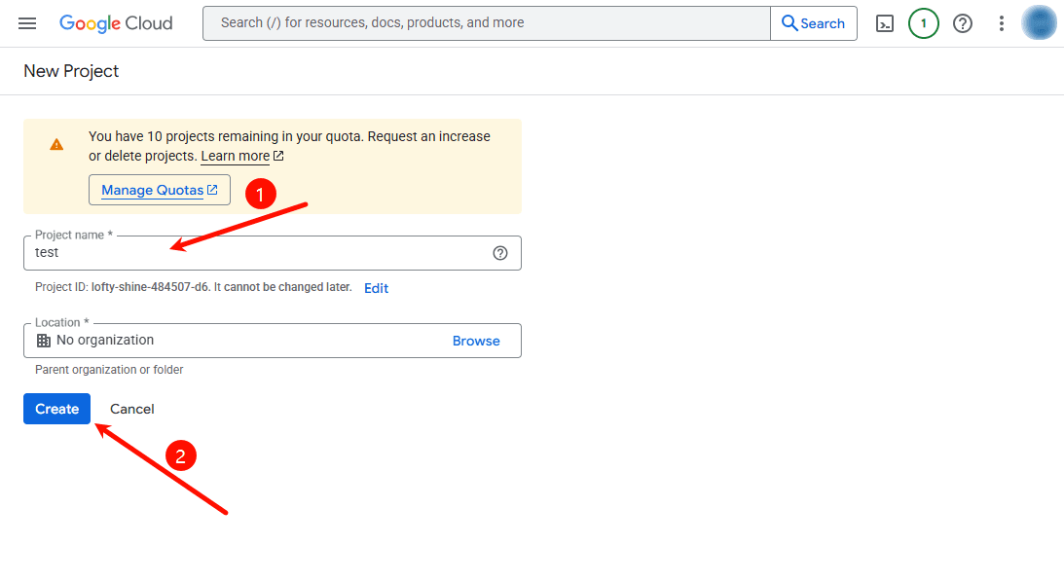
Task: Open the navigation hamburger menu
Action: [26, 22]
